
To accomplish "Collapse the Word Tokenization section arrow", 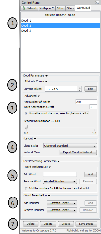I will tap(49, 196).
